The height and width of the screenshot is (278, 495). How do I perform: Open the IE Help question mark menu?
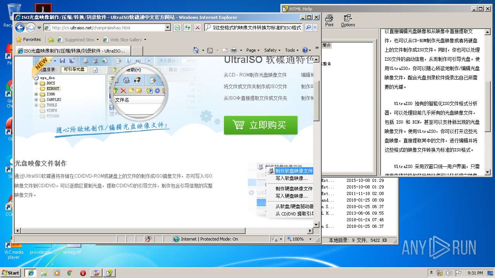306,50
